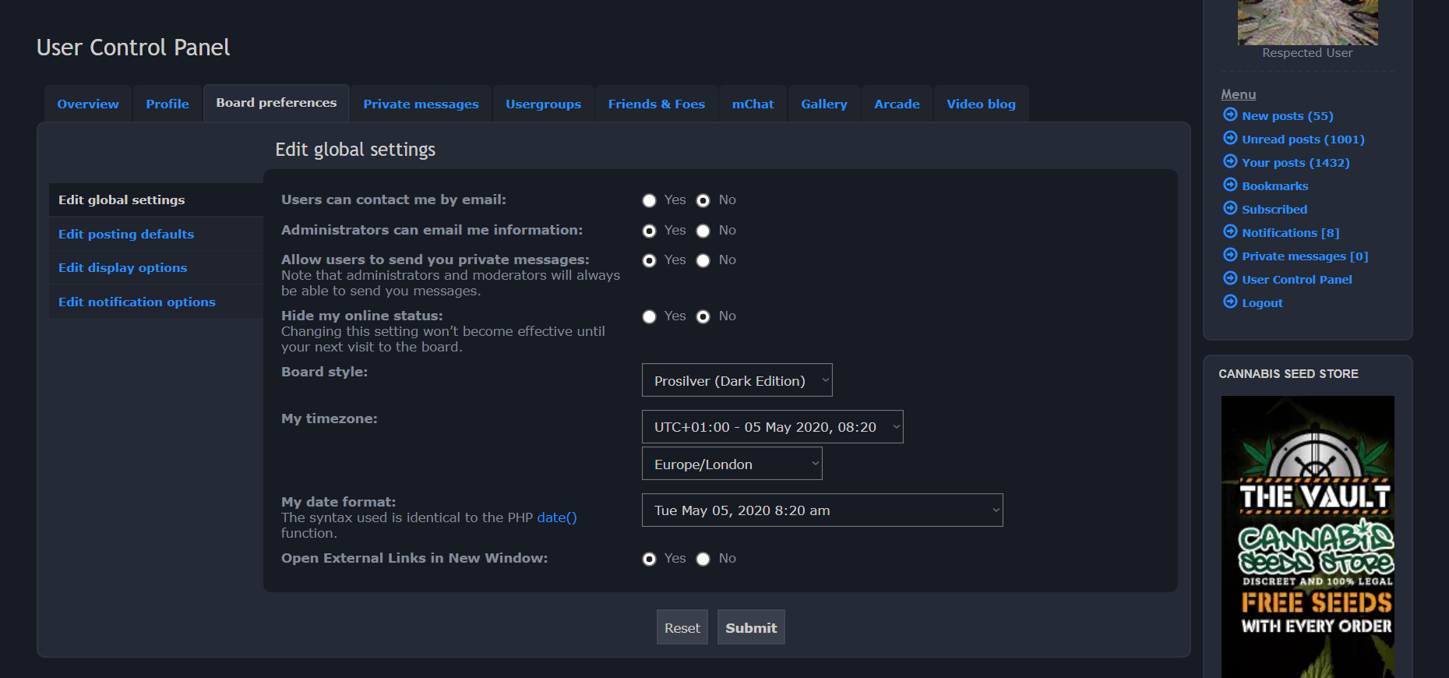
Task: Click the arrow icon next to Bookmarks
Action: (x=1230, y=185)
